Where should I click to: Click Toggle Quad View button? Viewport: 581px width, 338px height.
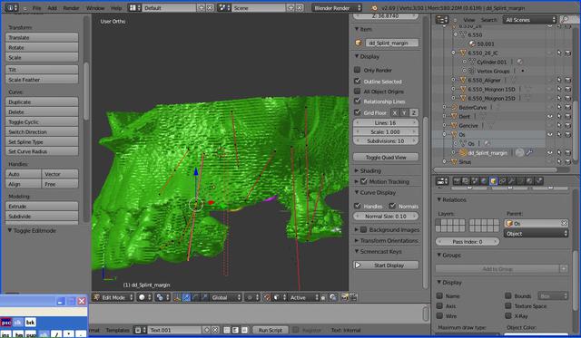click(x=386, y=157)
